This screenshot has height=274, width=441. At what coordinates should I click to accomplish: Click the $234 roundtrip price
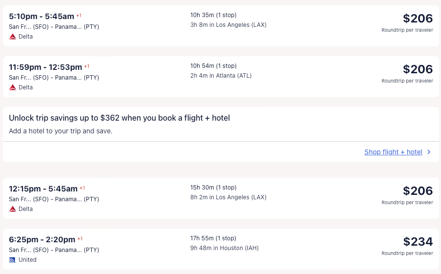tap(418, 241)
